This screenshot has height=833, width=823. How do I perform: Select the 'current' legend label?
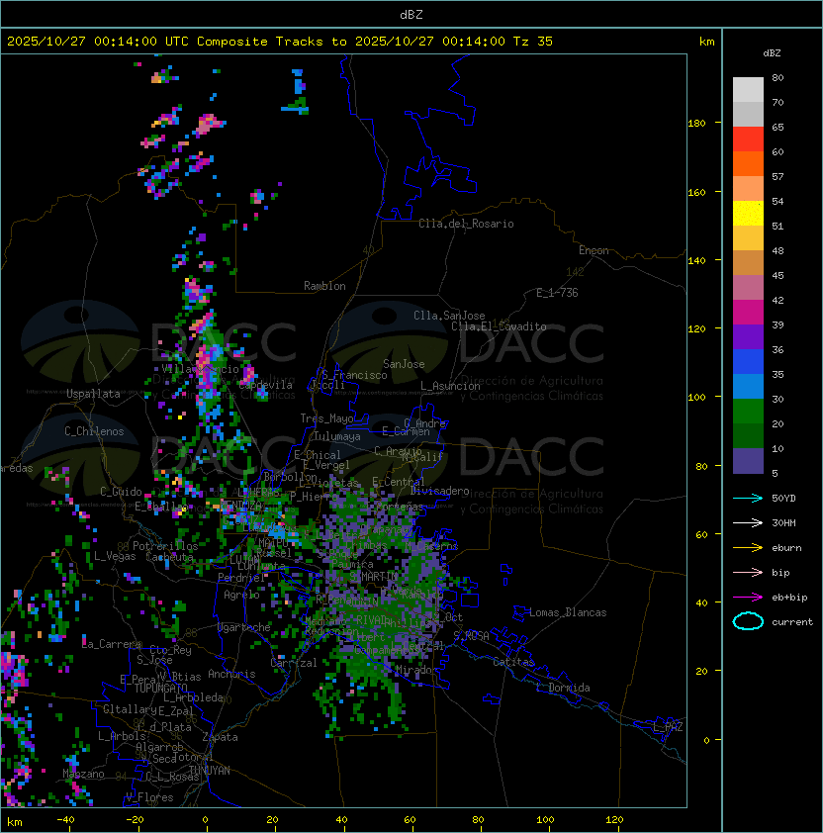pyautogui.click(x=792, y=622)
